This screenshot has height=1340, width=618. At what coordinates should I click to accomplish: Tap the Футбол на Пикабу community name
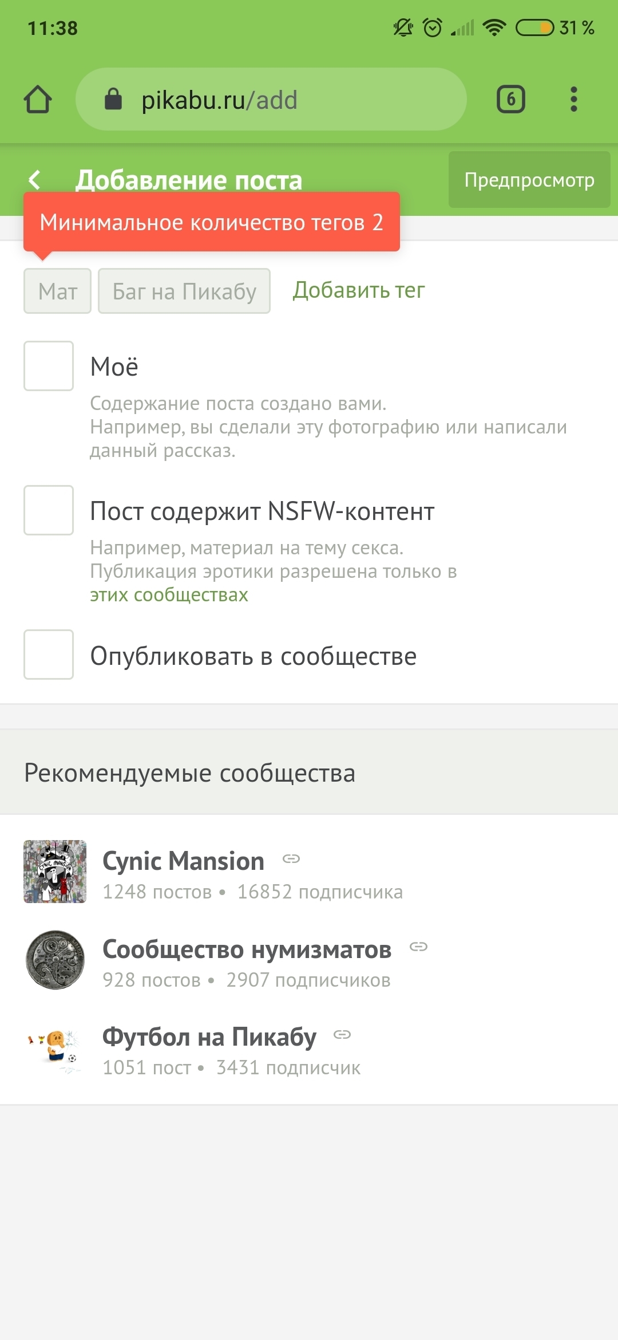click(x=209, y=1037)
